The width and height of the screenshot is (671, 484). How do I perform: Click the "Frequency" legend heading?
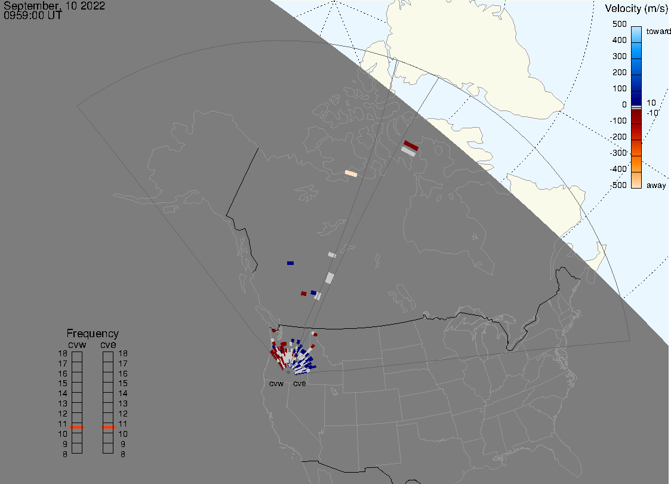point(93,334)
